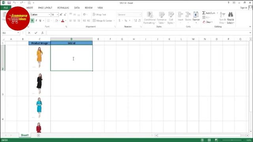Apply cell borders icon
The width and height of the screenshot is (253, 142).
(48, 21)
